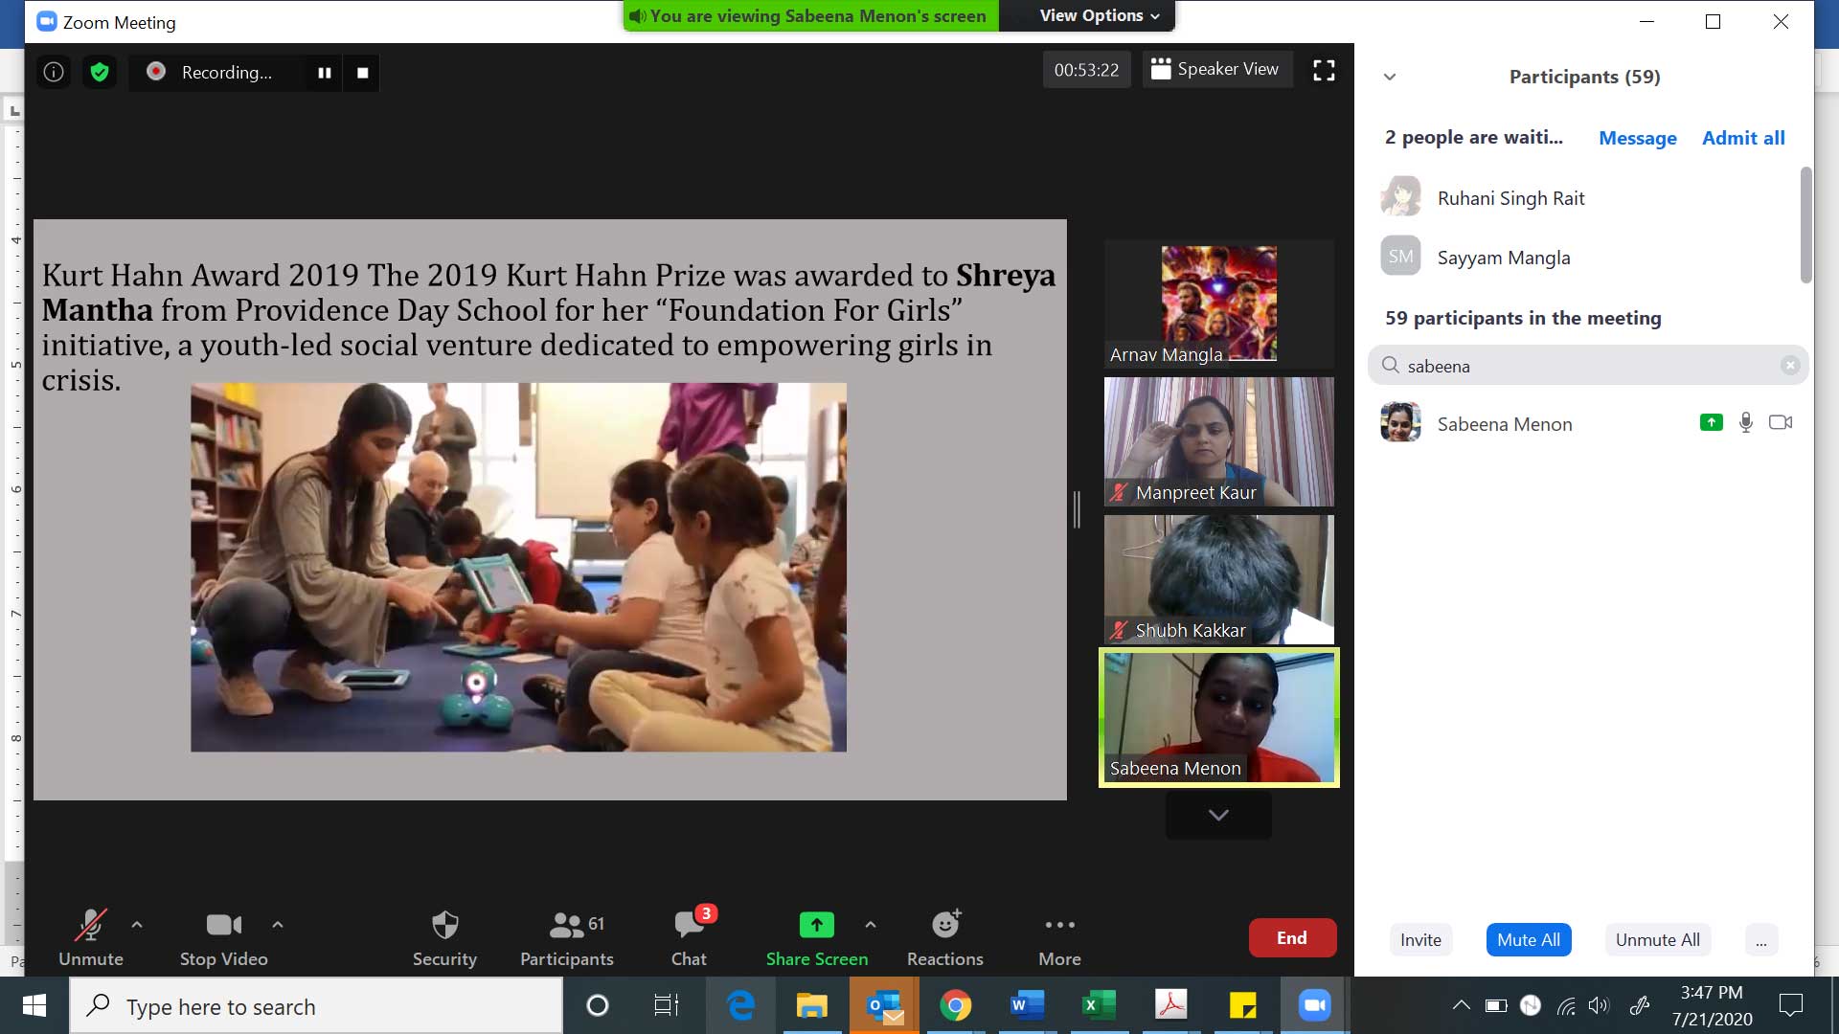The image size is (1839, 1034).
Task: Open Task View on the taskbar
Action: 666,1005
